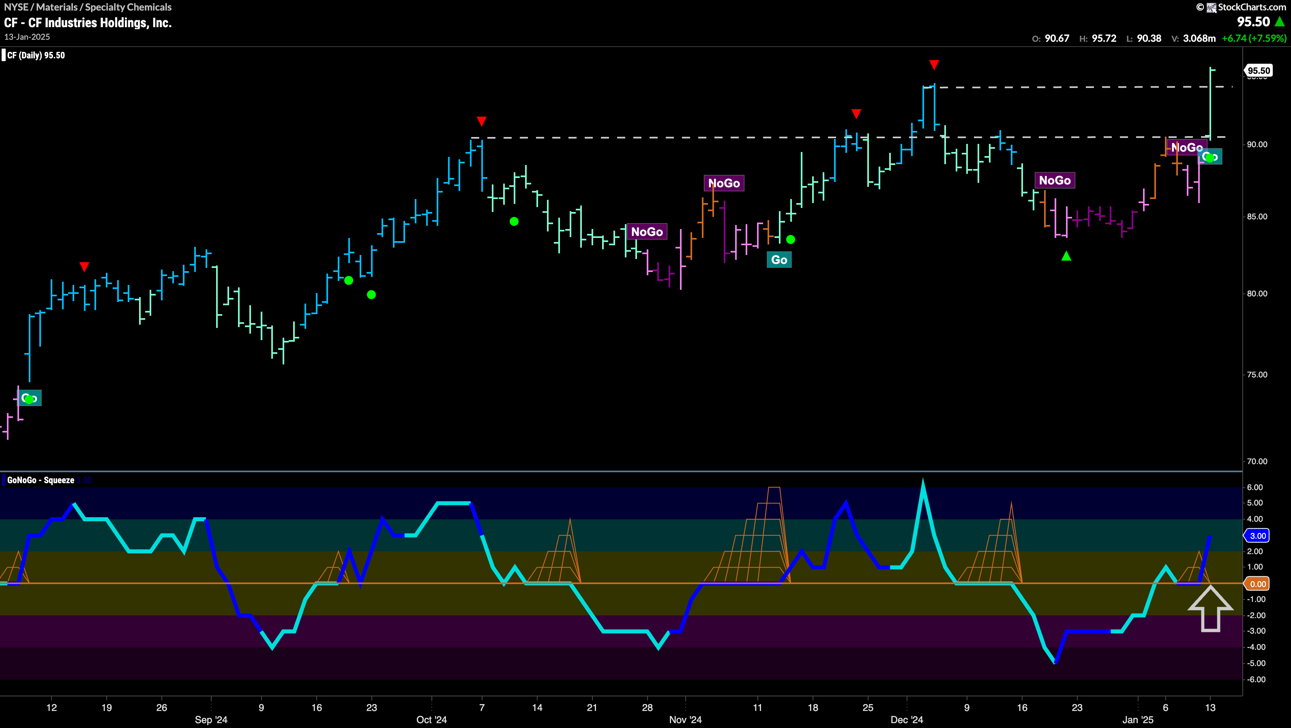This screenshot has height=728, width=1291.
Task: Click the red triangle above the August bars
Action: click(x=84, y=267)
